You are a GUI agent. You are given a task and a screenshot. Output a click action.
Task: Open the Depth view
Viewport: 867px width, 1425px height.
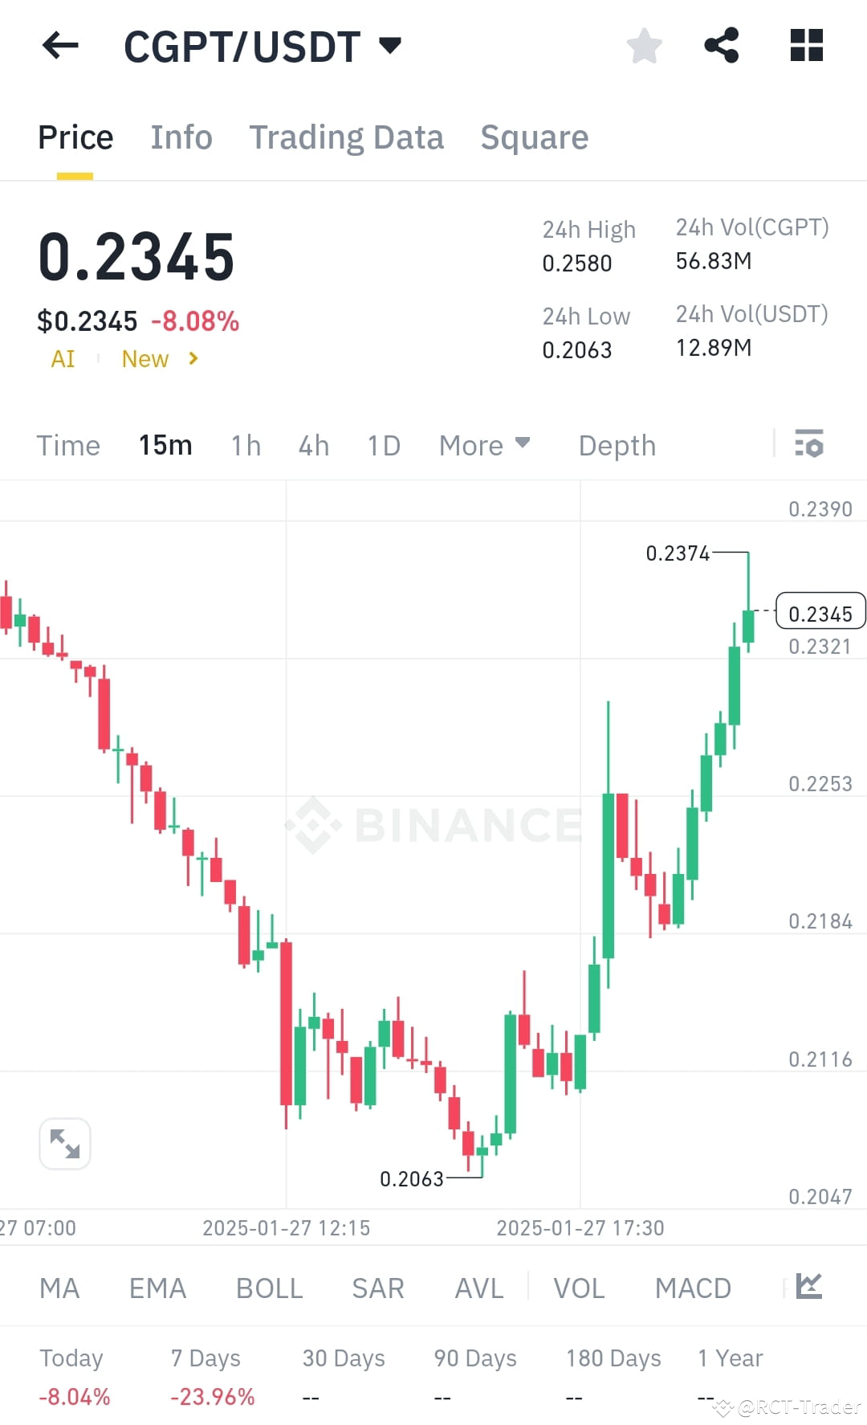pos(617,444)
